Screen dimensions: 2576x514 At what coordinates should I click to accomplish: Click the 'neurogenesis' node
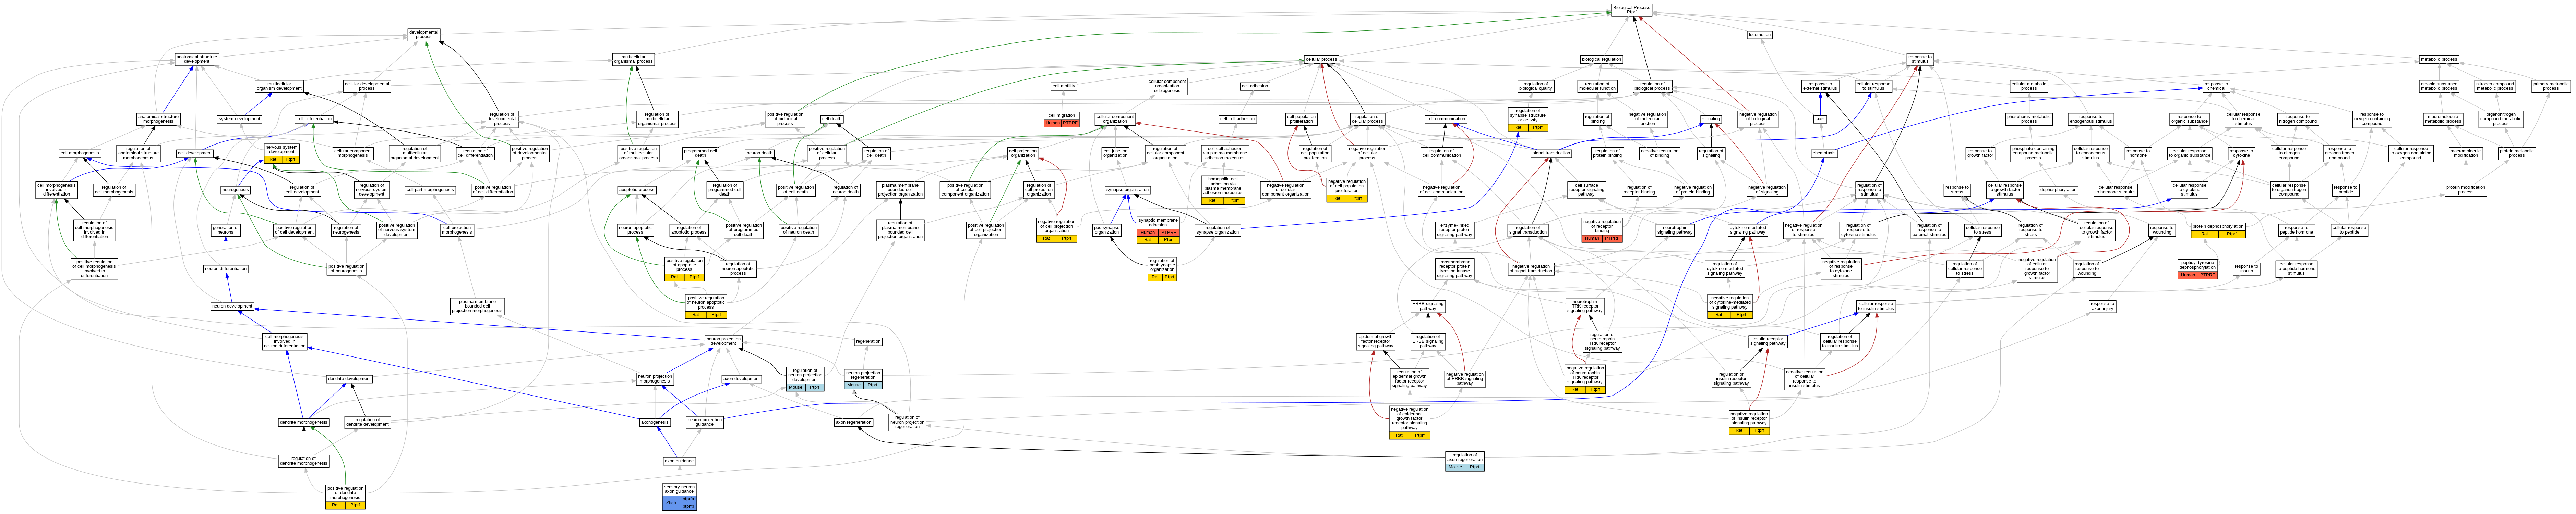click(236, 190)
